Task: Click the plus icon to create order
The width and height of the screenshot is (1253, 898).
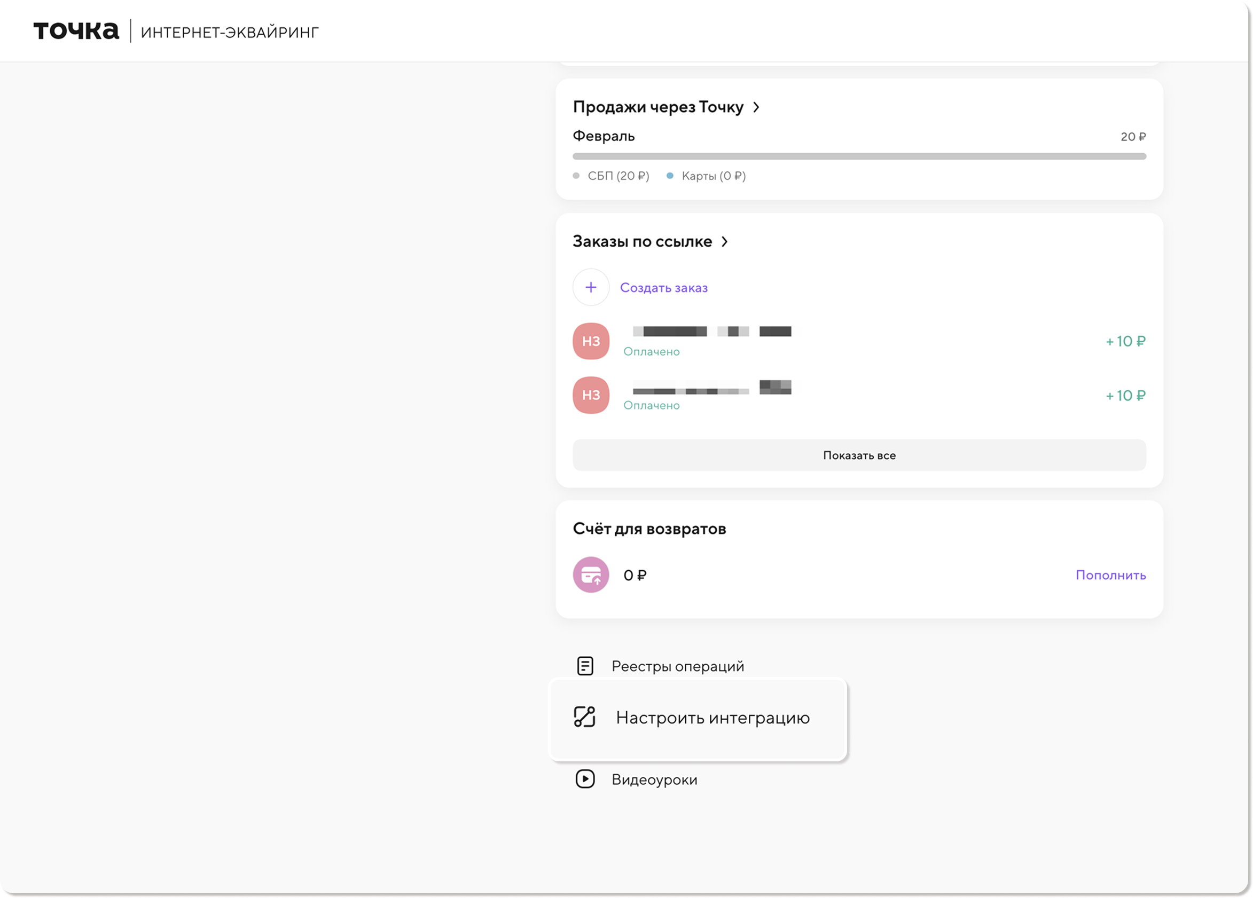Action: click(591, 287)
